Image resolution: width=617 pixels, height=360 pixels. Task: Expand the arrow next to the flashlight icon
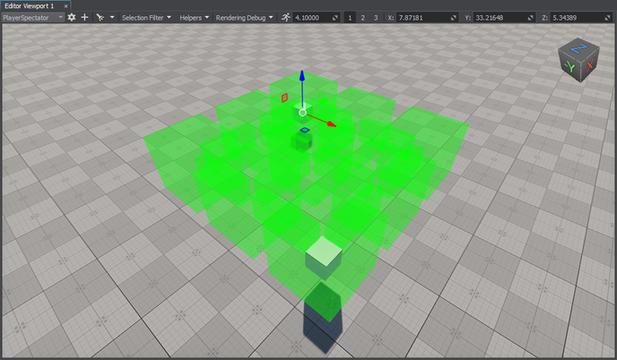click(x=112, y=17)
